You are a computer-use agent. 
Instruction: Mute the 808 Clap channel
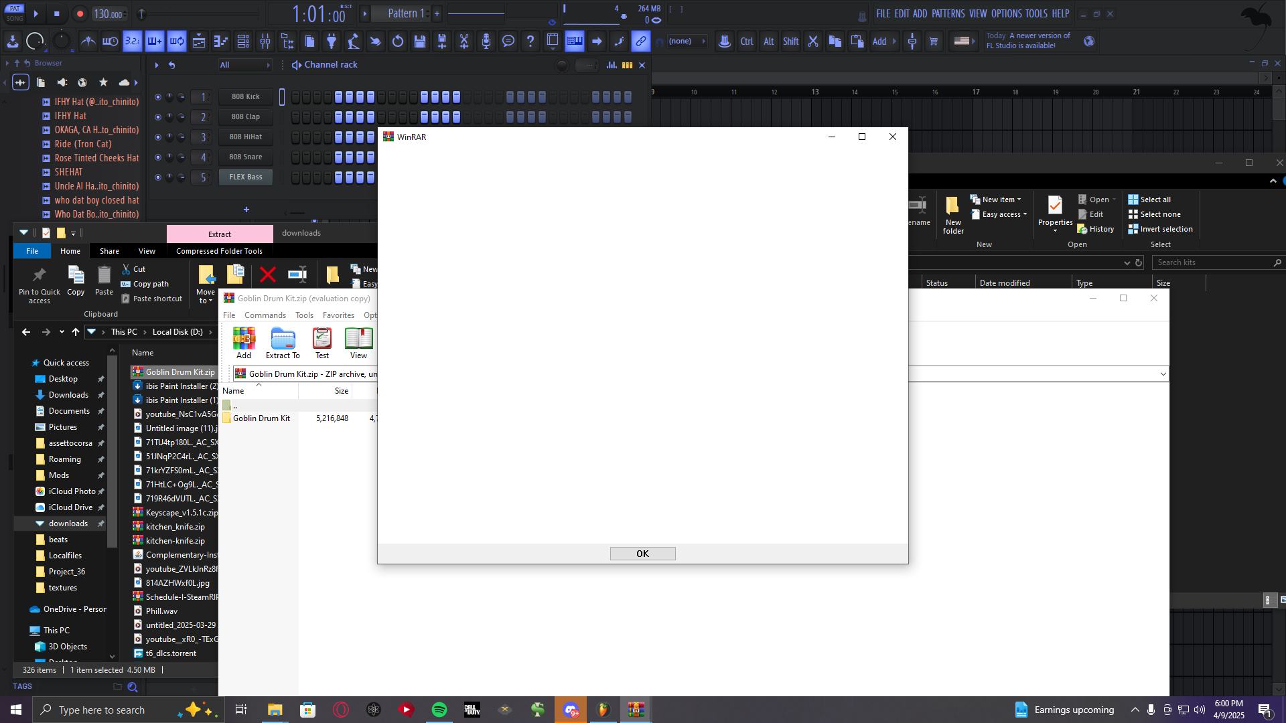pyautogui.click(x=158, y=117)
